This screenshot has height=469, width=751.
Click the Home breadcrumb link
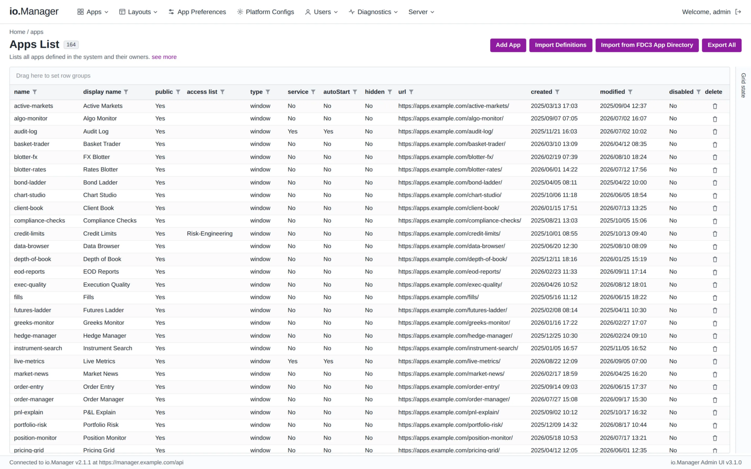[17, 32]
